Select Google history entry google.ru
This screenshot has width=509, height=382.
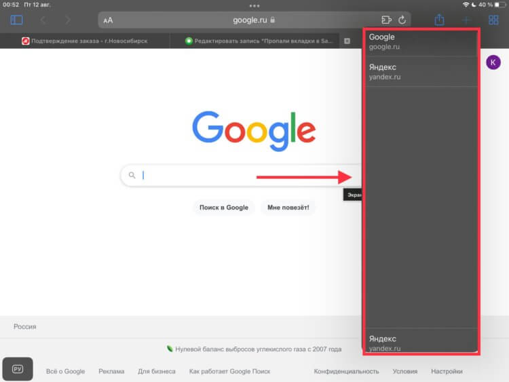(421, 41)
